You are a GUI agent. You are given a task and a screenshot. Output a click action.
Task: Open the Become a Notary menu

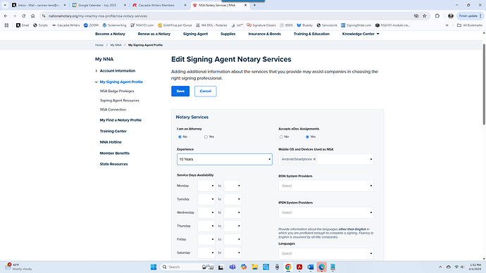pyautogui.click(x=110, y=34)
